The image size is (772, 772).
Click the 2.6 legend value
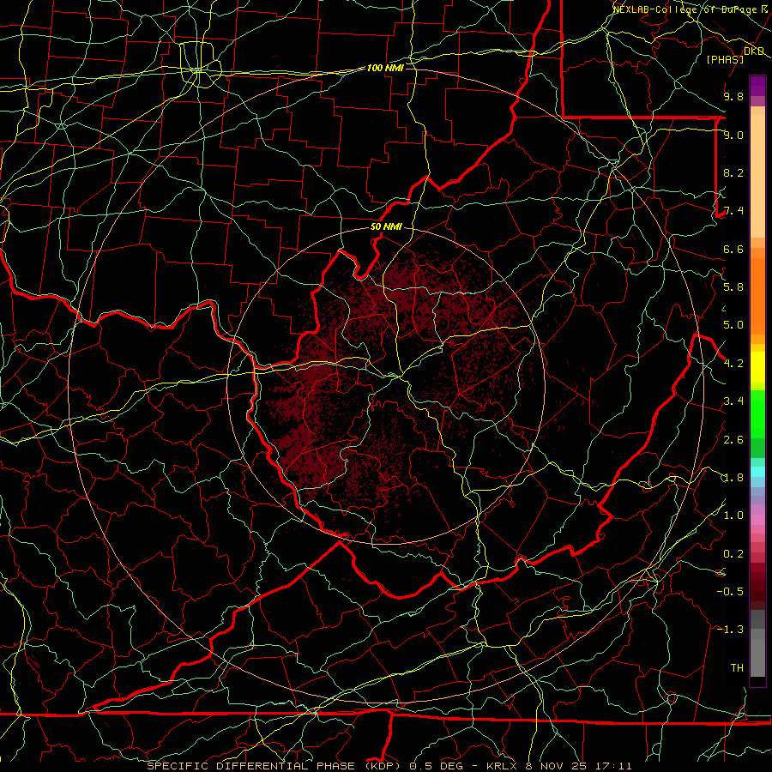[733, 440]
